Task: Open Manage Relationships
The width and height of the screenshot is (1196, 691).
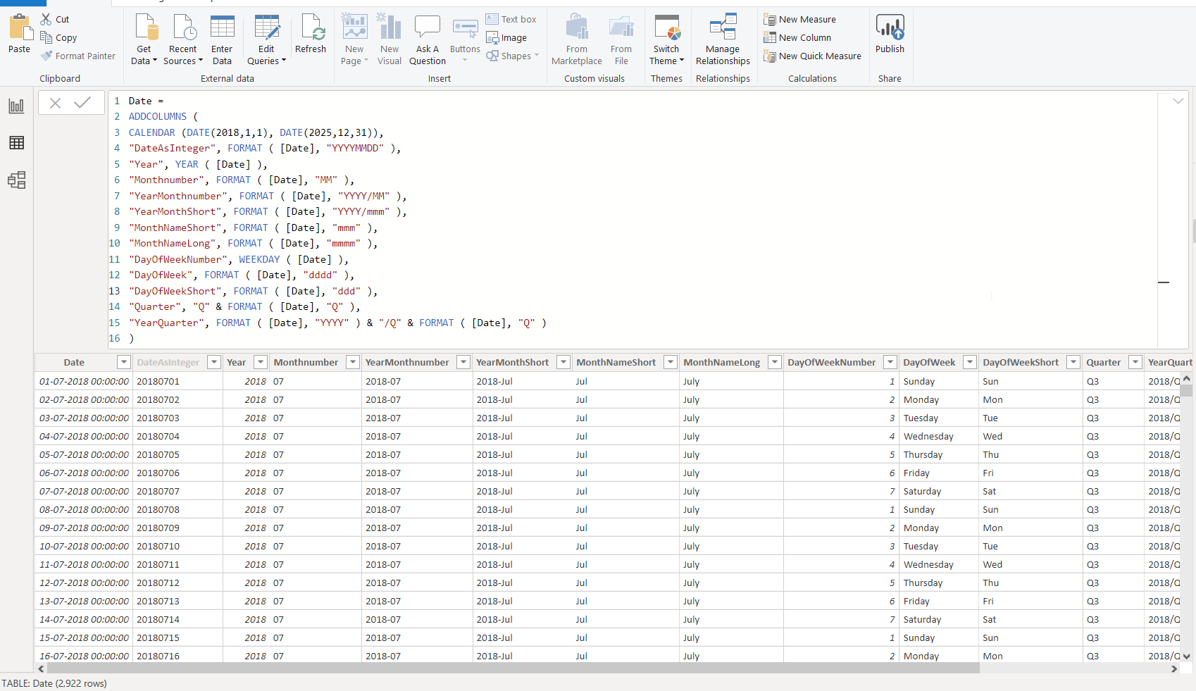Action: (723, 40)
